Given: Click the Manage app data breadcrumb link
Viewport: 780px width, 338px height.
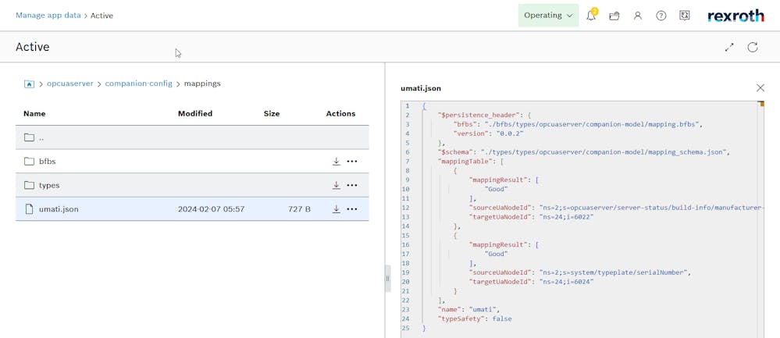Looking at the screenshot, I should (48, 16).
